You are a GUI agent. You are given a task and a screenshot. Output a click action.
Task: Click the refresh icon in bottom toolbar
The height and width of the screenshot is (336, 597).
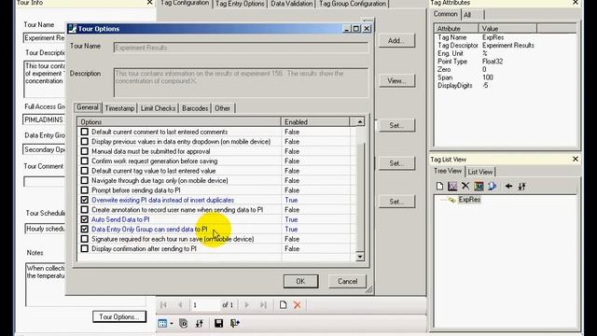point(183,324)
